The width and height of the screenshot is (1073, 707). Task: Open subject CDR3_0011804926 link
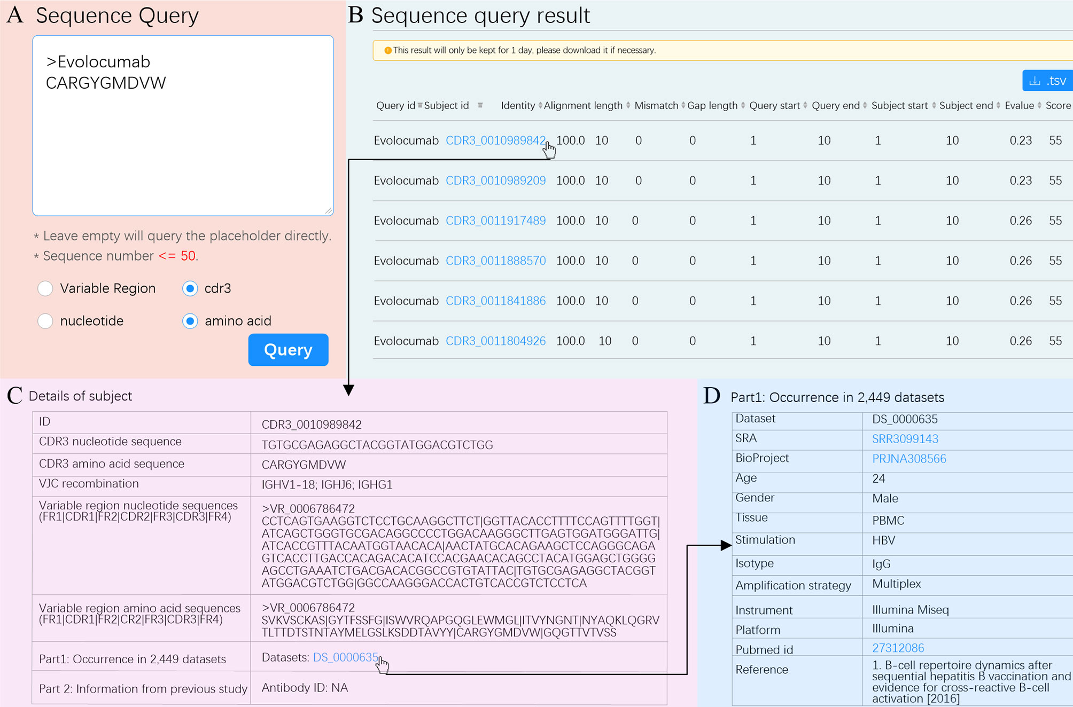pyautogui.click(x=495, y=341)
